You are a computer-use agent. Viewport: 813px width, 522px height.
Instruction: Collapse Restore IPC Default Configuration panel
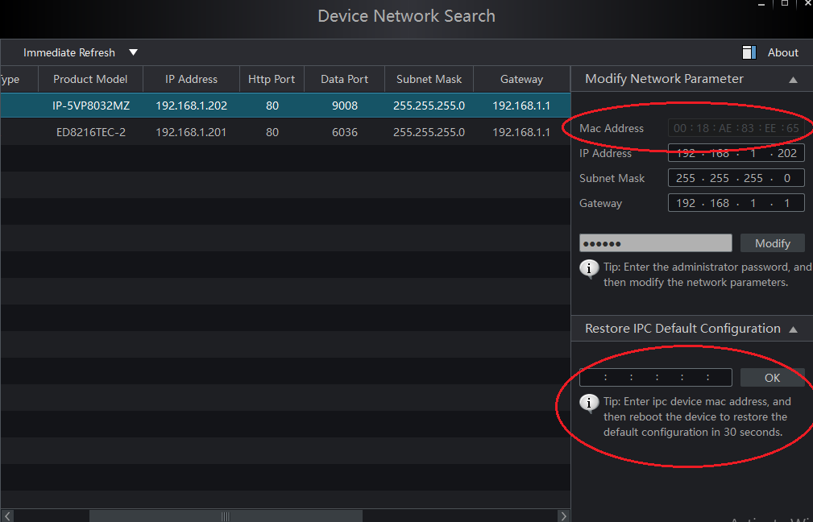(793, 329)
